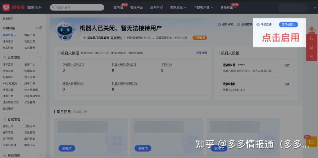Click the orange 订购套餐 button

pyautogui.click(x=200, y=38)
